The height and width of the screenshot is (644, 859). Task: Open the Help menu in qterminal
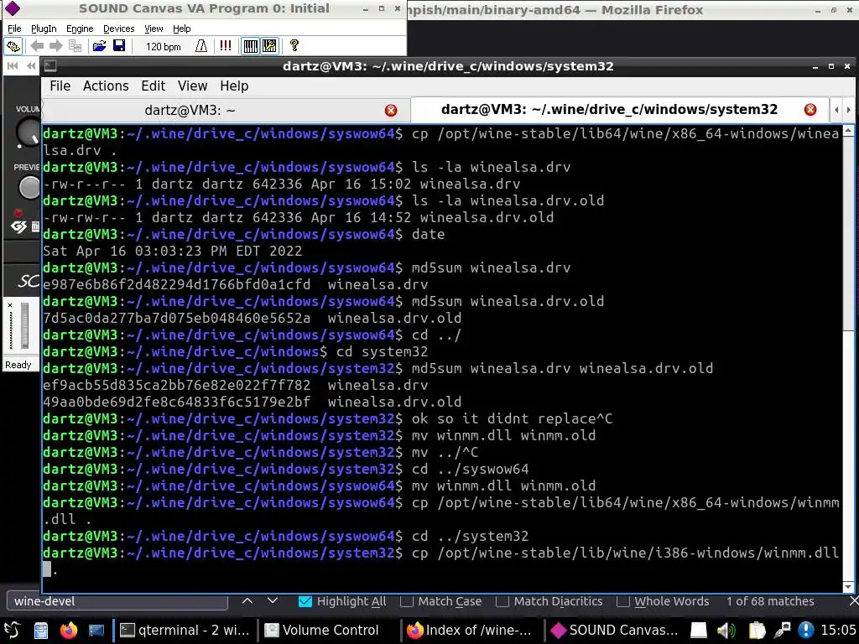tap(235, 86)
